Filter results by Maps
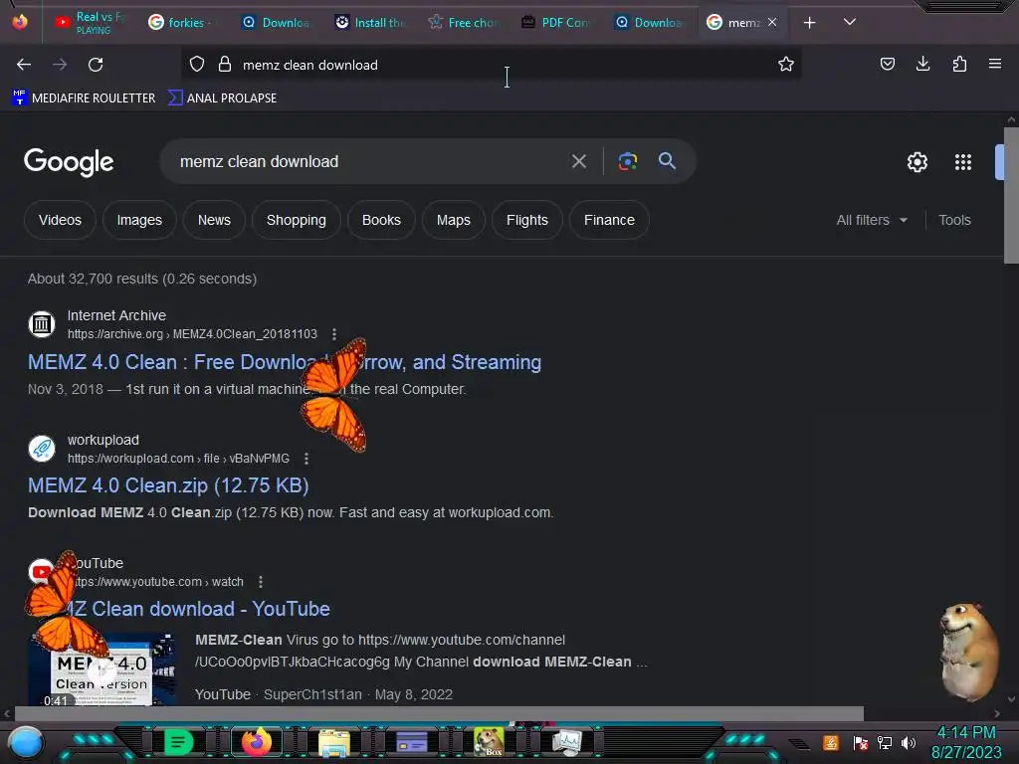Screen dimensions: 1019x764 [454, 220]
